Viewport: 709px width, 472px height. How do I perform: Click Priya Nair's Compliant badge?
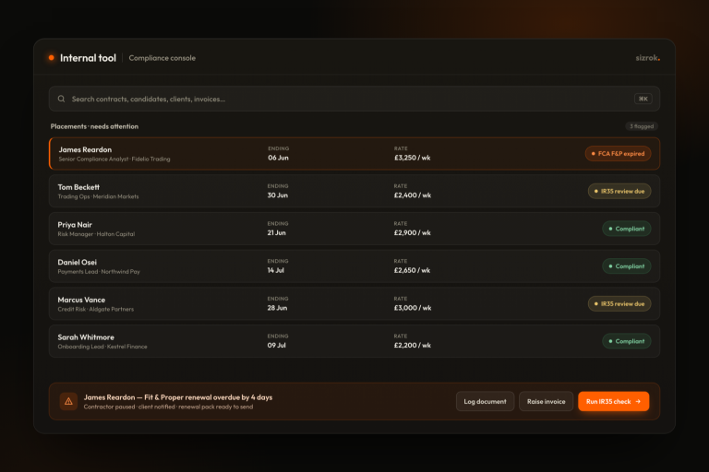626,229
